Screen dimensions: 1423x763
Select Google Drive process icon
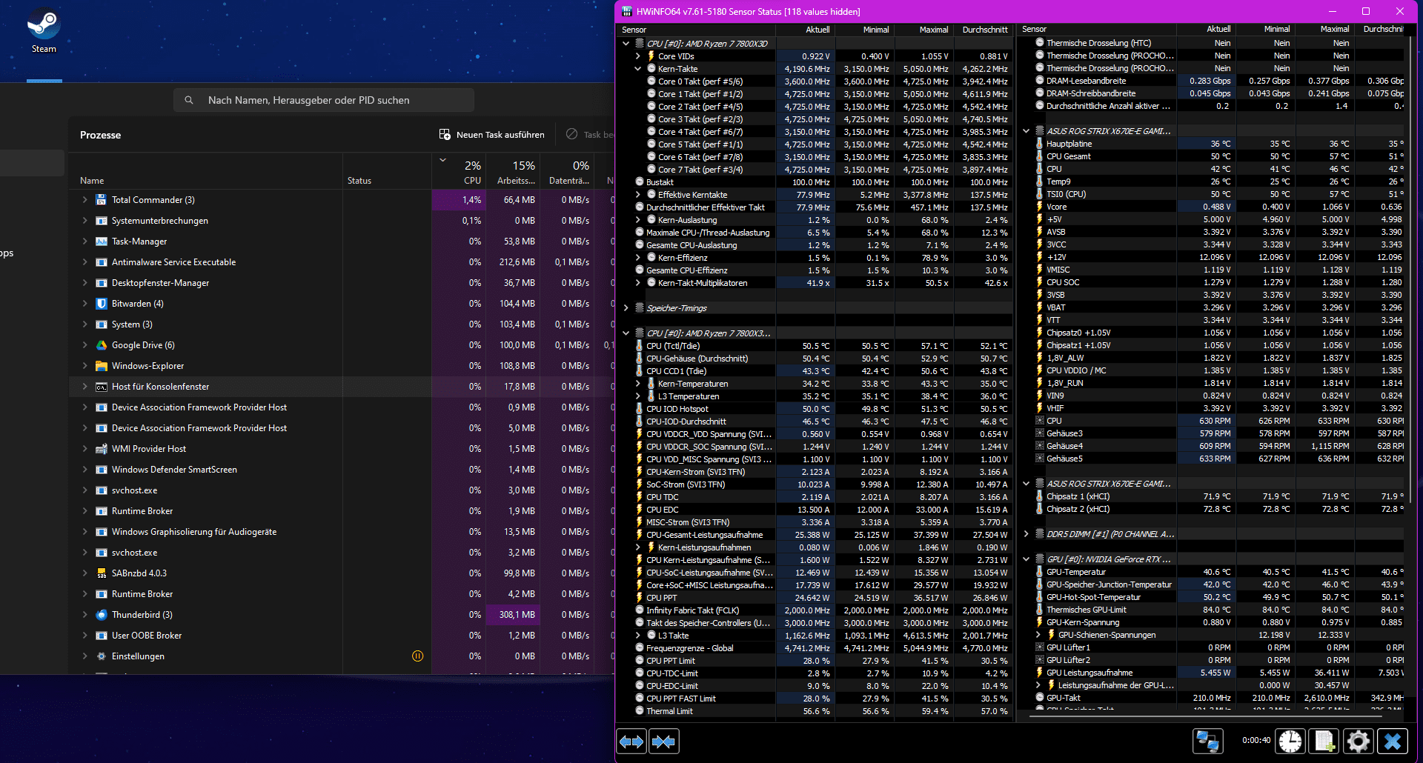(102, 345)
